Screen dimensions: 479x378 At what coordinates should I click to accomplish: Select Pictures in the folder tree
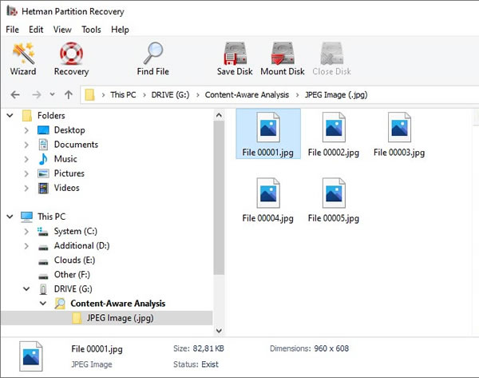pyautogui.click(x=69, y=173)
